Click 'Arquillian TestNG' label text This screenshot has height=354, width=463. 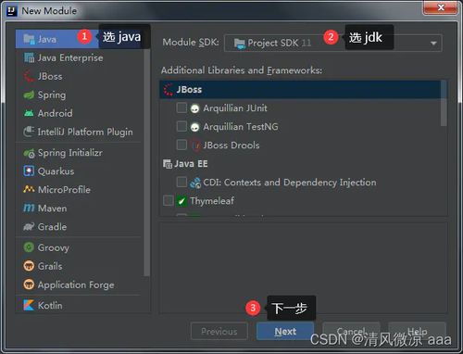(x=241, y=127)
